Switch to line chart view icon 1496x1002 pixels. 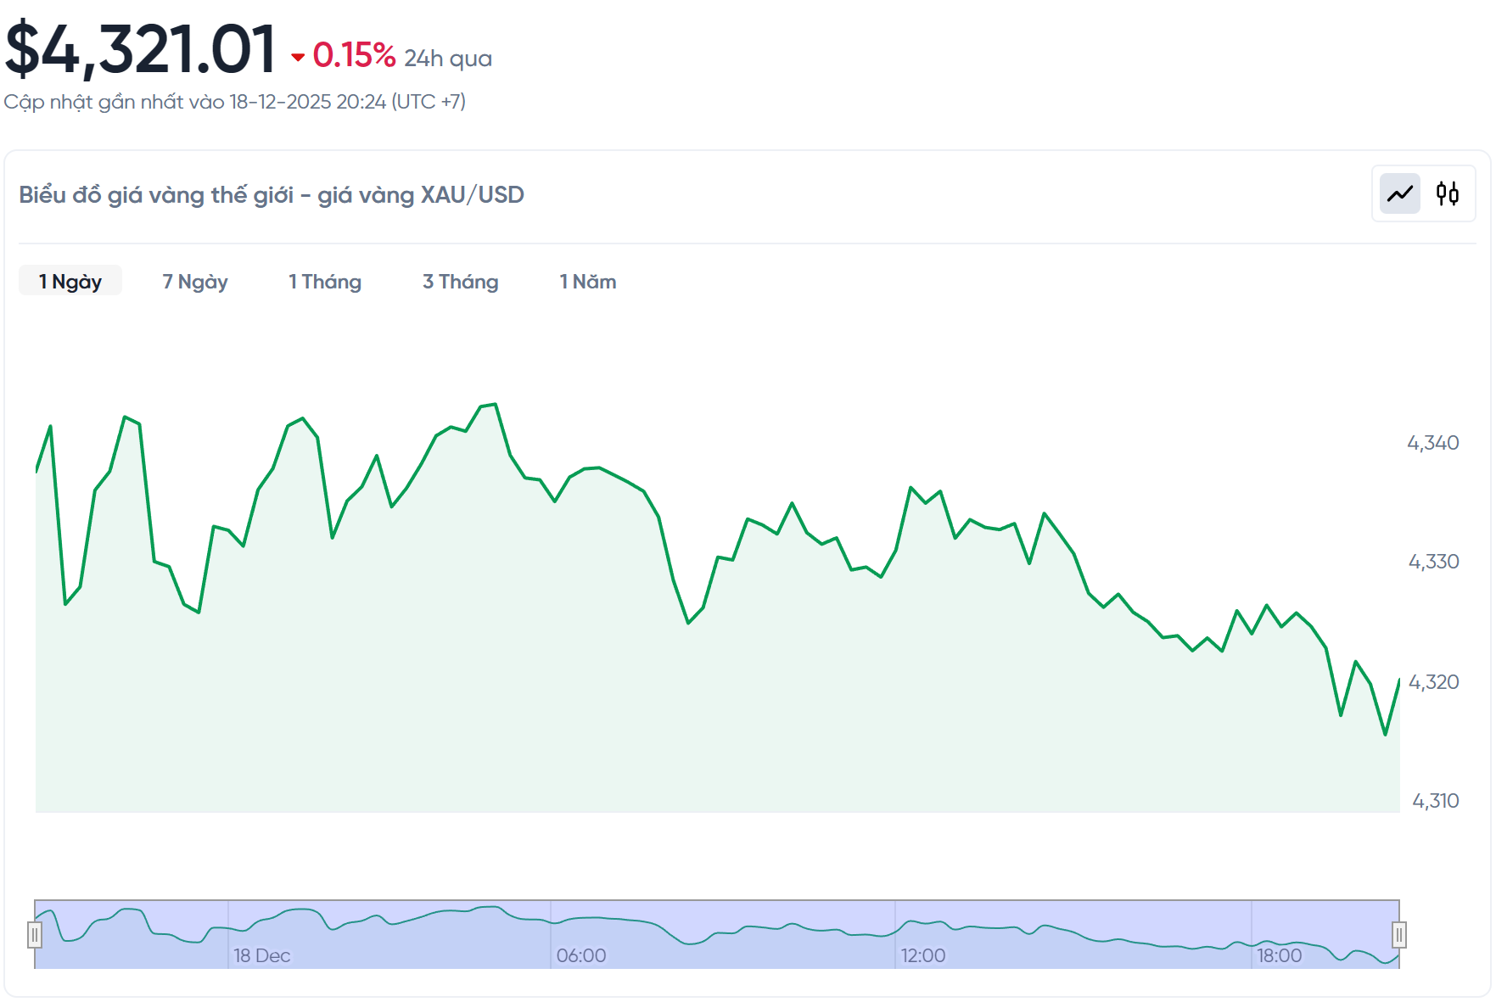tap(1399, 194)
